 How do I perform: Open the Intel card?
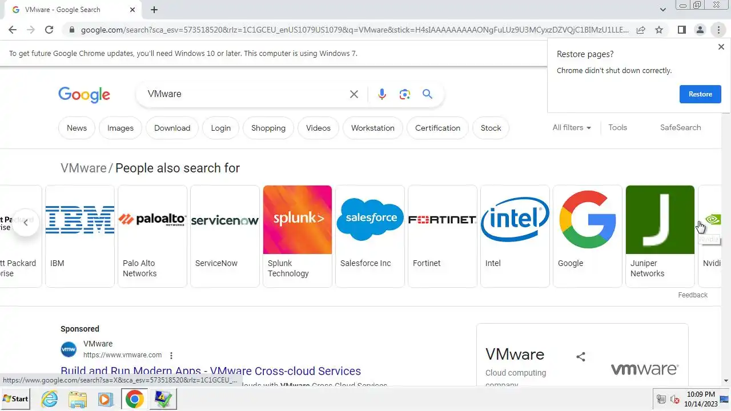click(515, 236)
